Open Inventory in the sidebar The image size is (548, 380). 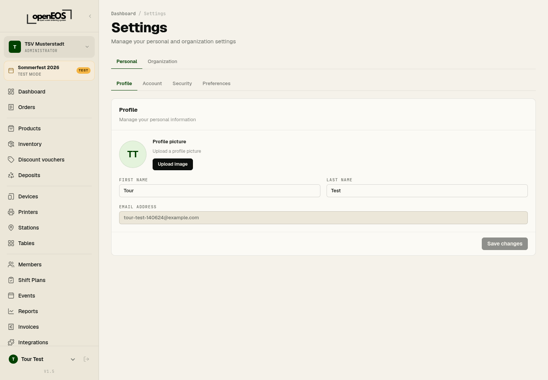pos(30,144)
